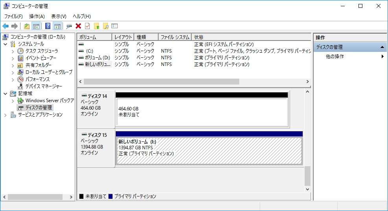Expand the パフォーマンス node
Image resolution: width=388 pixels, height=211 pixels.
tap(13, 79)
